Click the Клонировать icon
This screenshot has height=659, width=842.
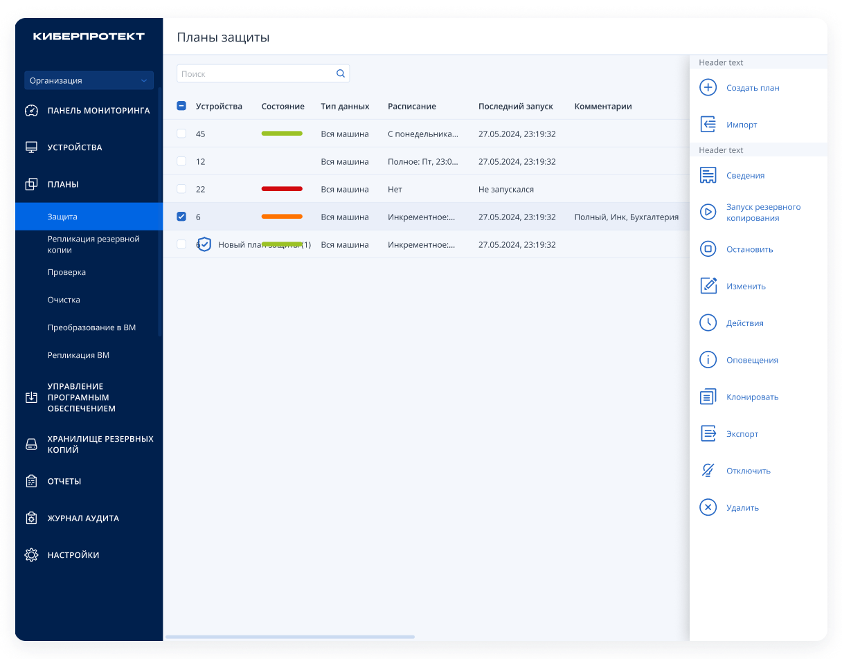point(708,397)
